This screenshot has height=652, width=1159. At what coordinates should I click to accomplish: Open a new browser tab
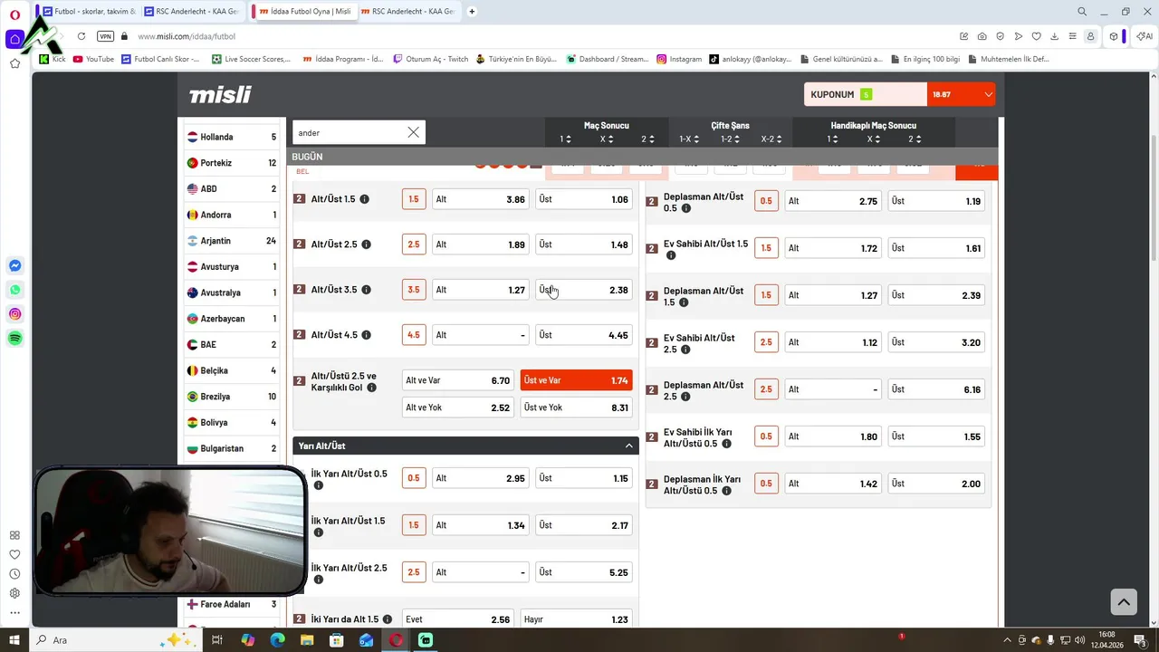pyautogui.click(x=472, y=12)
